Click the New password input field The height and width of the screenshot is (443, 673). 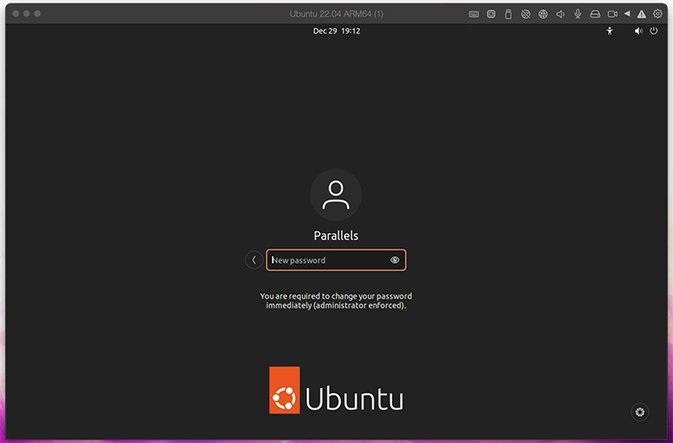[x=336, y=260]
